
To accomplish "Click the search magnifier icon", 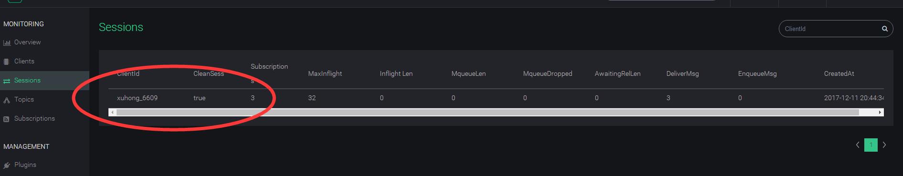I will coord(884,29).
